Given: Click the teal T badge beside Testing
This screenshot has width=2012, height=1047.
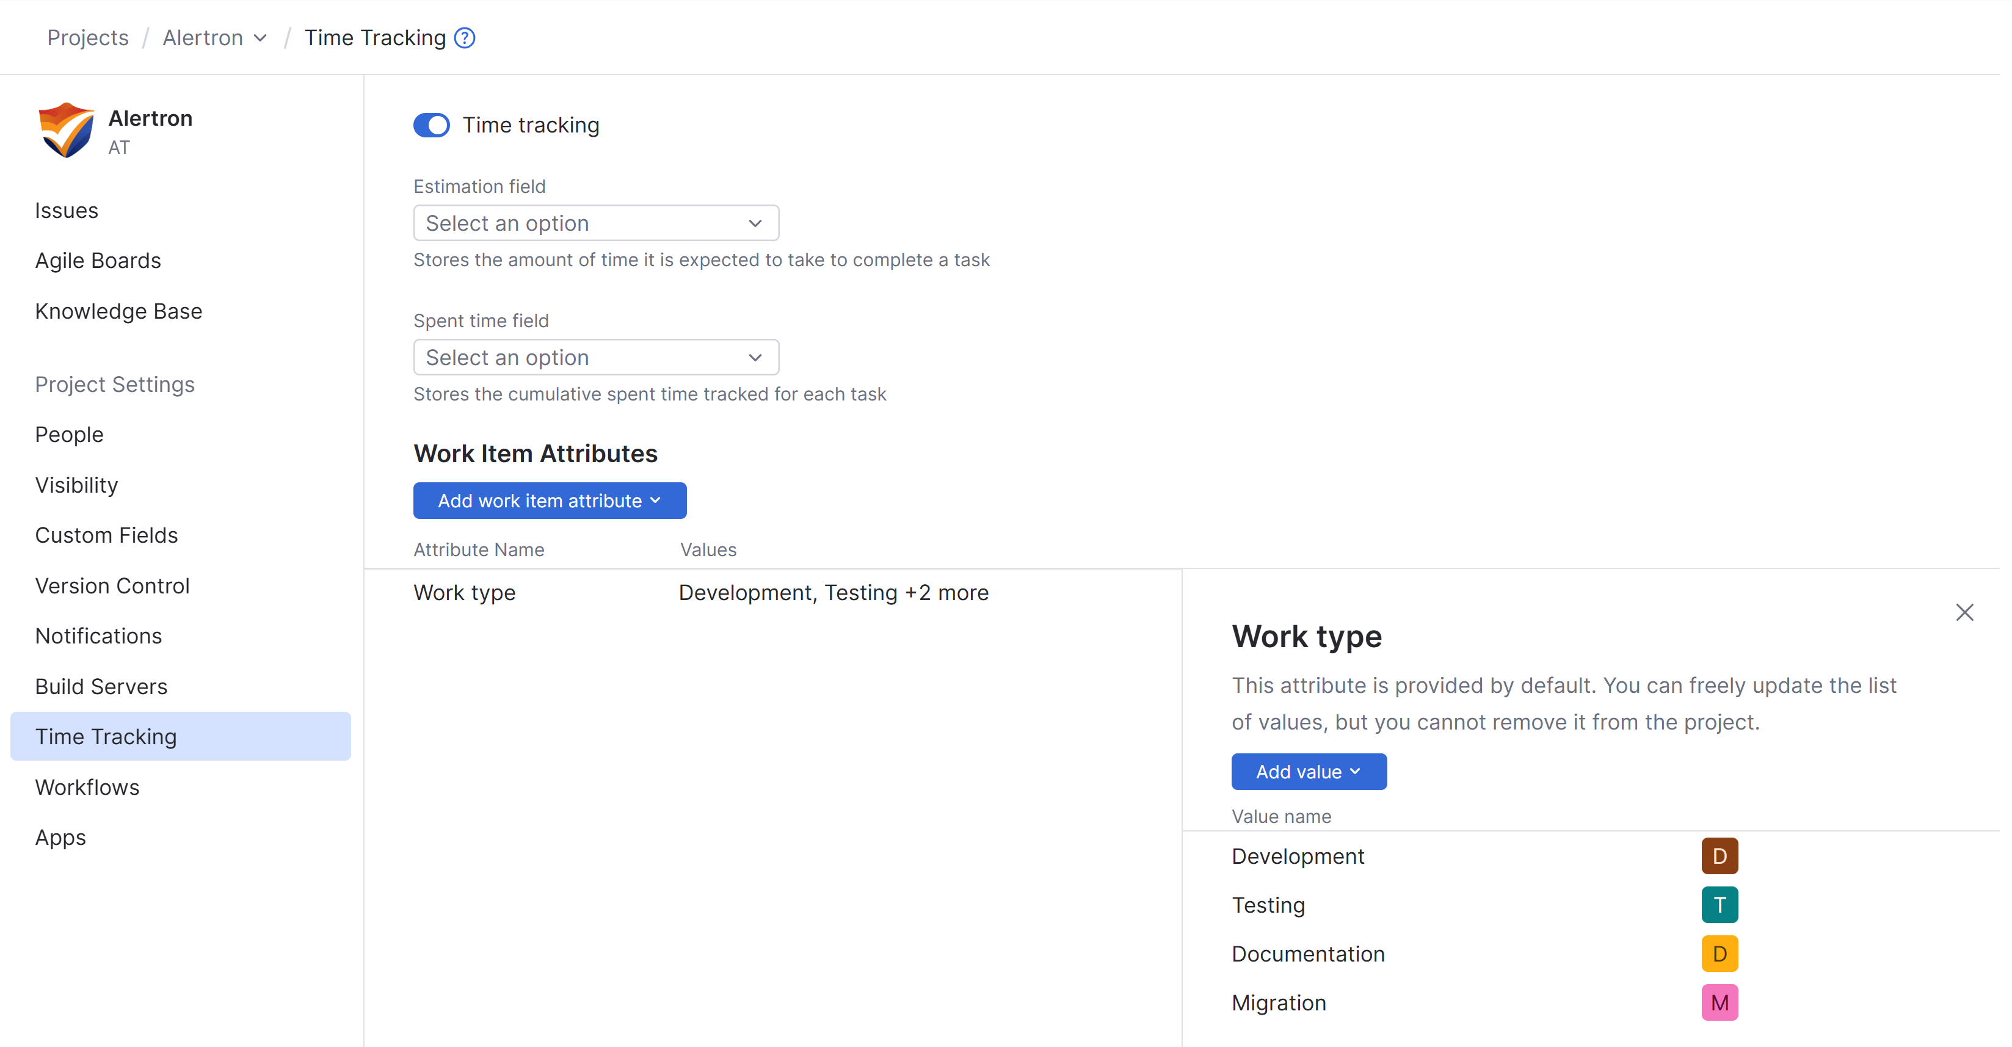Looking at the screenshot, I should click(x=1719, y=904).
